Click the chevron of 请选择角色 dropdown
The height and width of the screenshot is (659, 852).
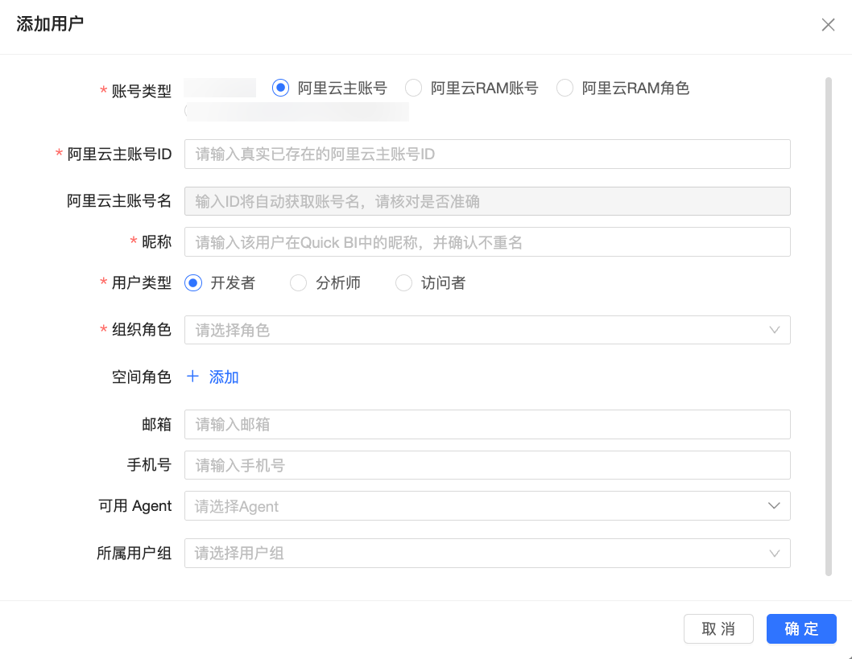[775, 330]
